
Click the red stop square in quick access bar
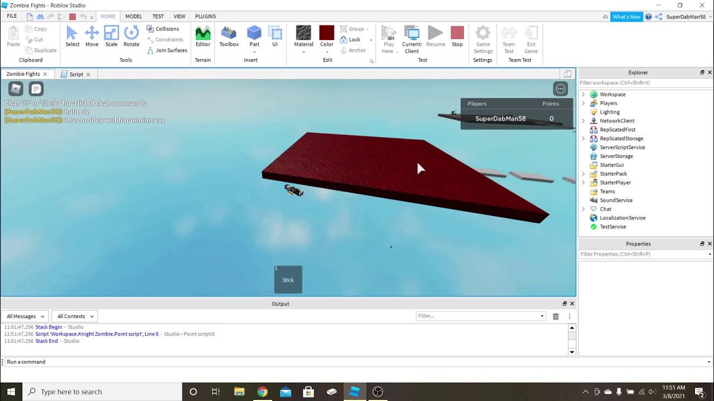click(73, 17)
